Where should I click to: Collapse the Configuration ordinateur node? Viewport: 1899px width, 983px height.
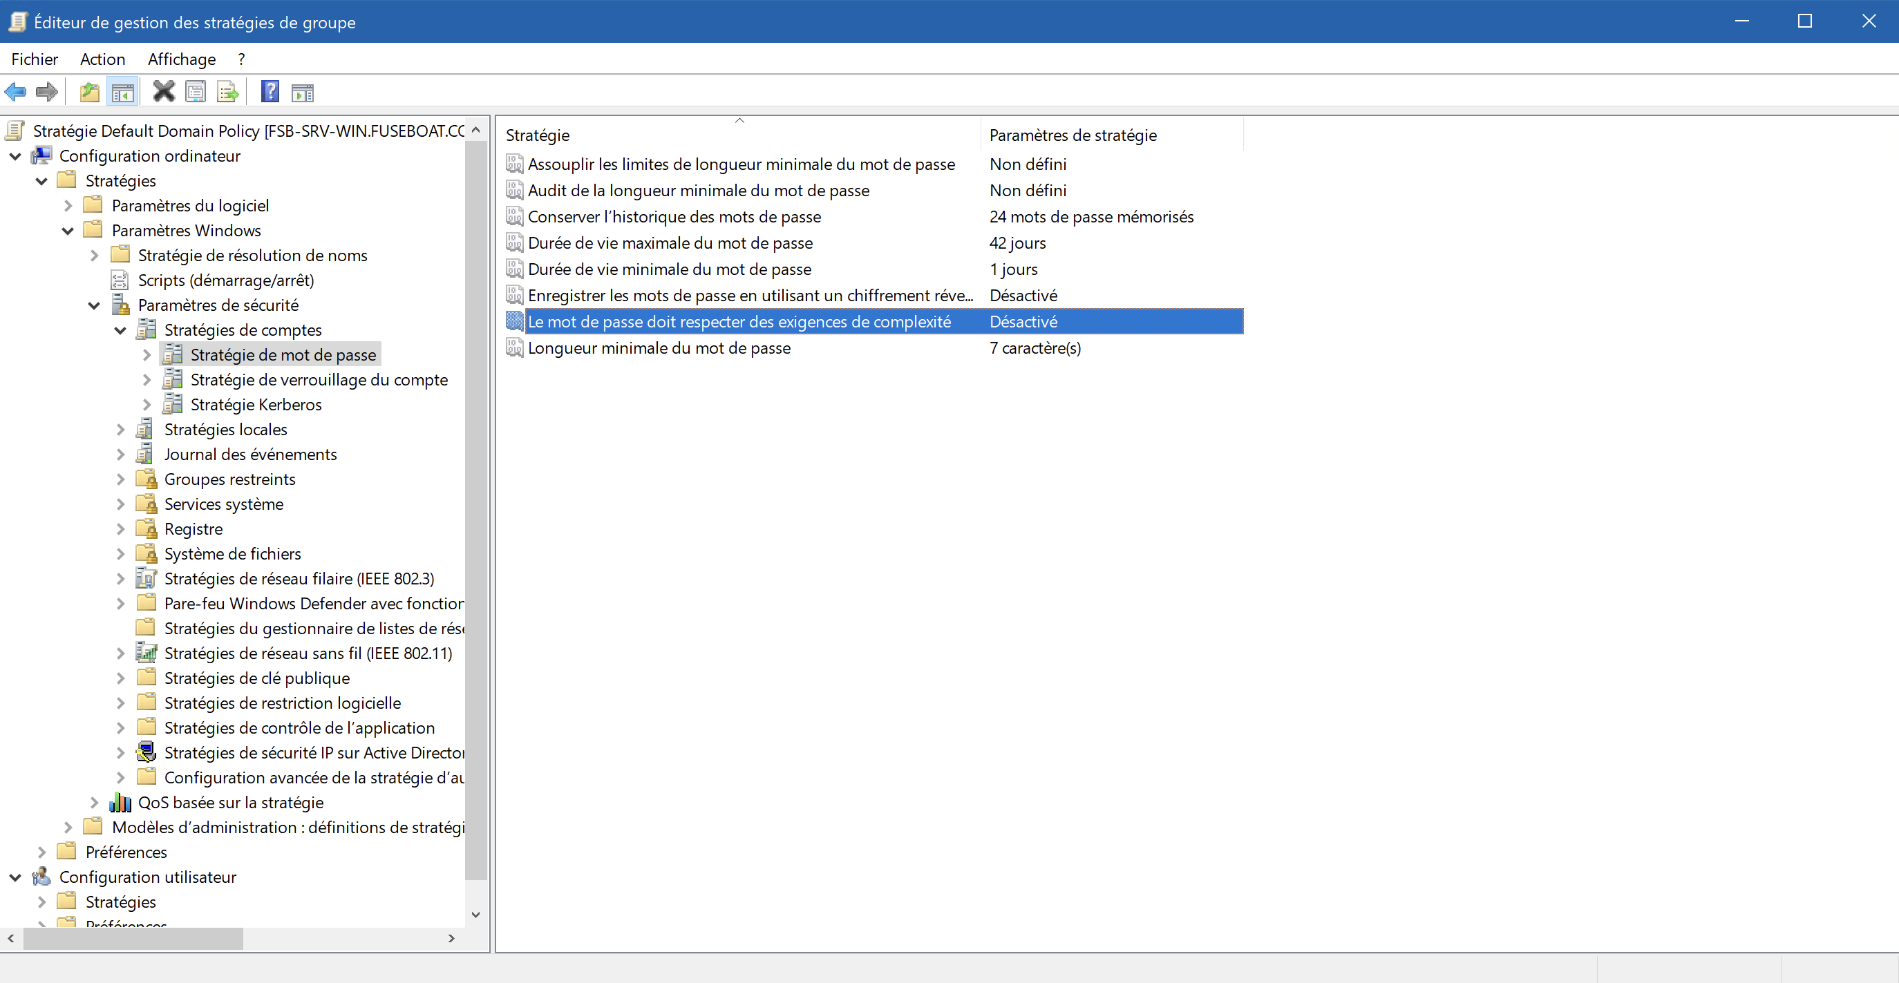15,156
